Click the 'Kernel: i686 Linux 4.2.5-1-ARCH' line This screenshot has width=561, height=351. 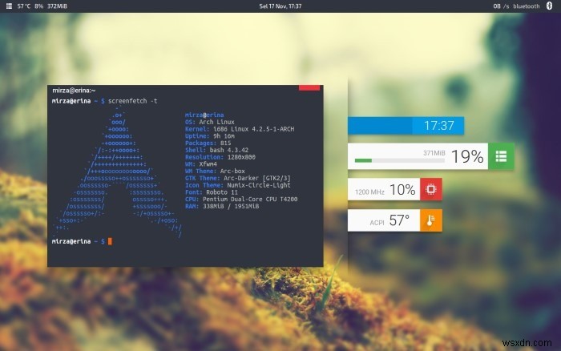pyautogui.click(x=240, y=129)
